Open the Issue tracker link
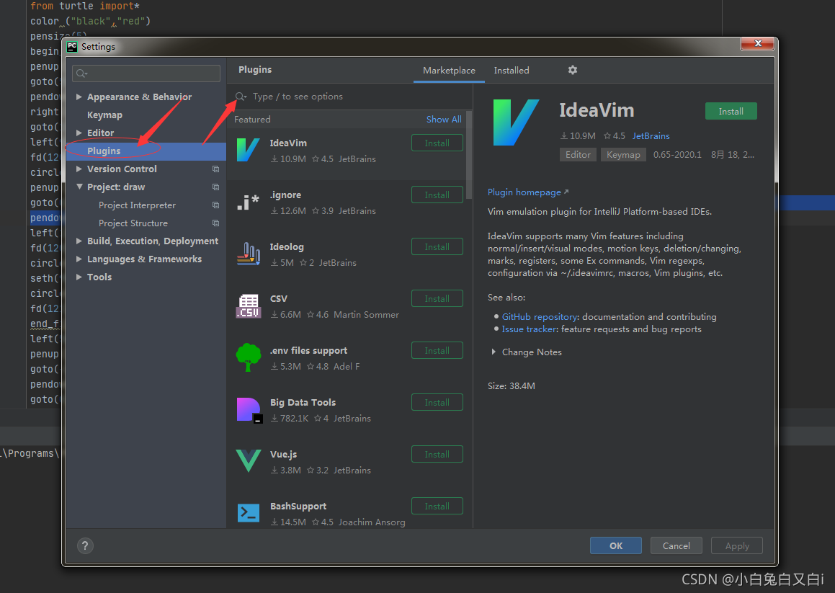This screenshot has height=593, width=835. pos(529,329)
